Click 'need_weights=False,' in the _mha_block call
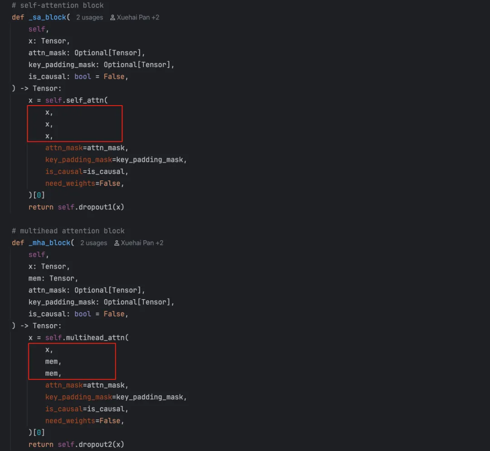This screenshot has height=451, width=490. [x=85, y=421]
